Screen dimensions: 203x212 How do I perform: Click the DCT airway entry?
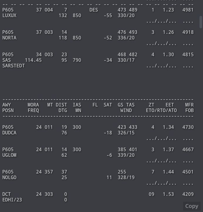[x=6, y=194]
